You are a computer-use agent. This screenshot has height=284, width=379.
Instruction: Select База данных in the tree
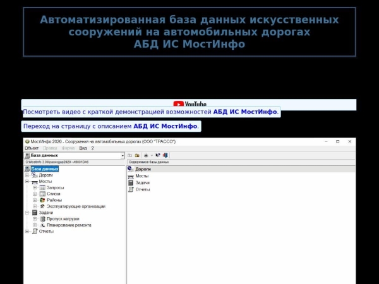coord(45,169)
